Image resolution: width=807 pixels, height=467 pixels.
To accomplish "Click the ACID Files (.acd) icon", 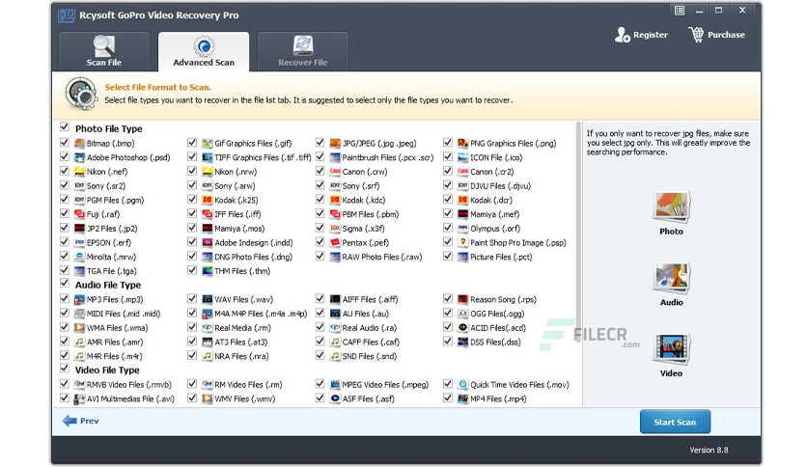I will (462, 328).
